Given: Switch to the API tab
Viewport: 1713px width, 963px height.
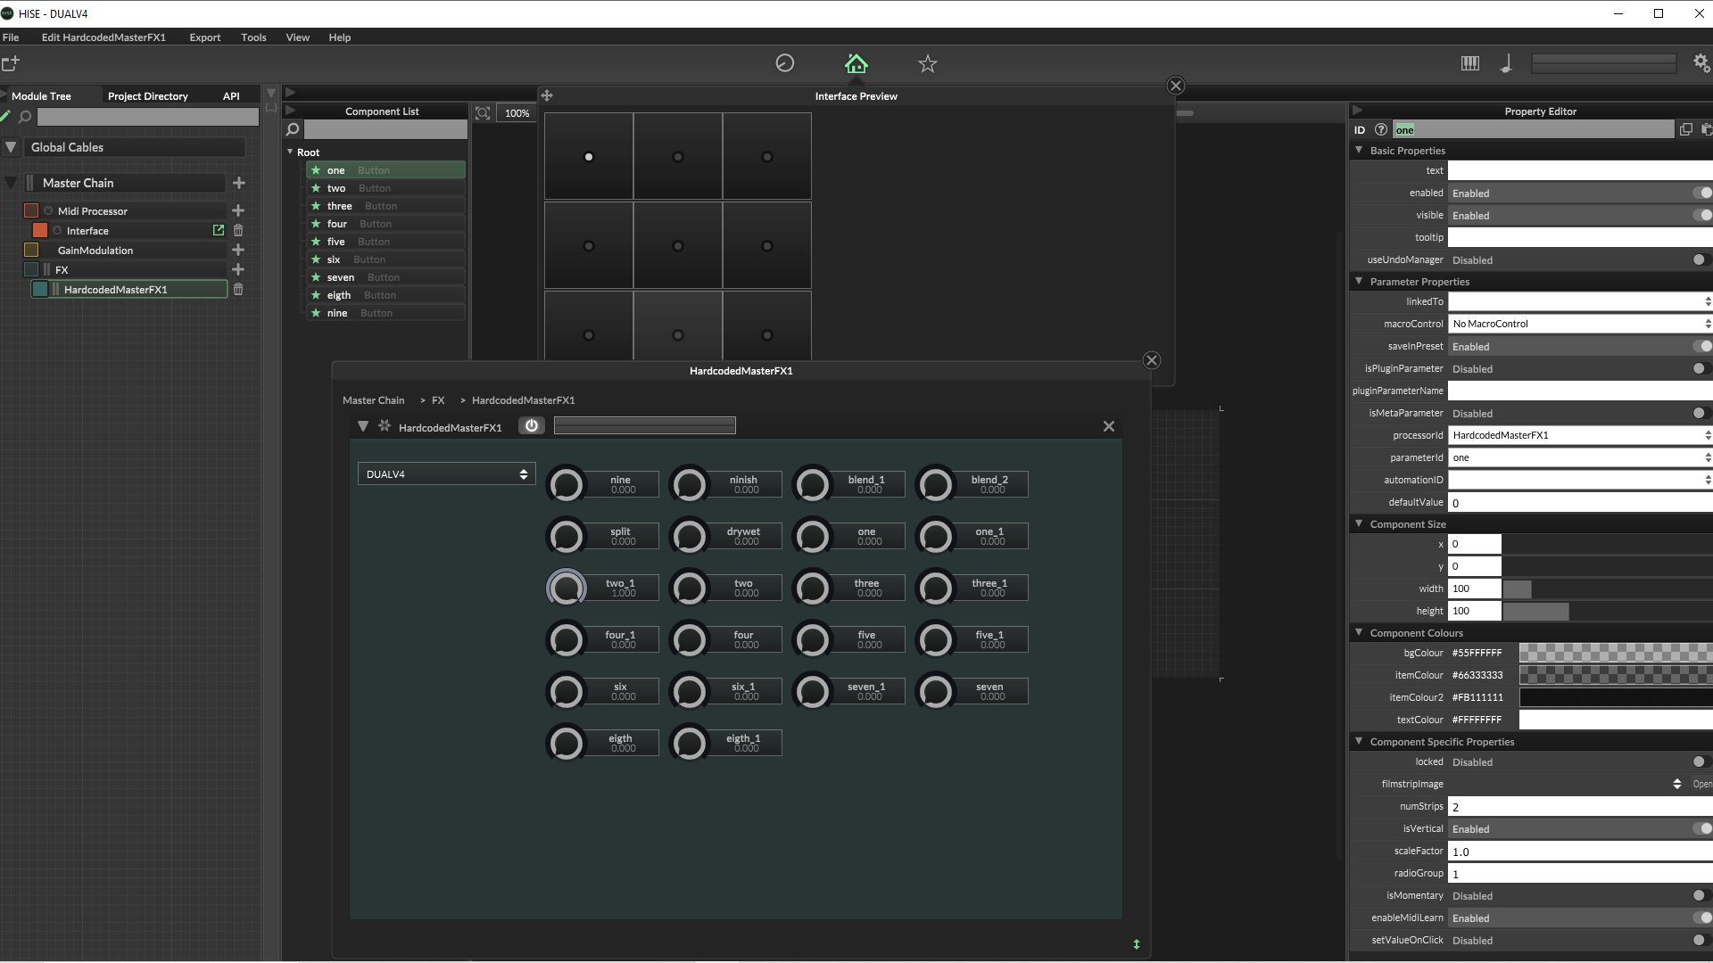Looking at the screenshot, I should [x=231, y=95].
